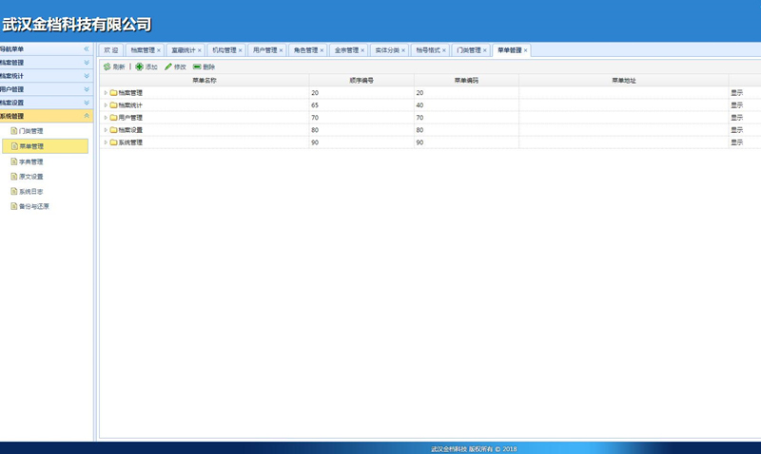Click the 修改 pencil edit icon
The width and height of the screenshot is (761, 454).
168,67
